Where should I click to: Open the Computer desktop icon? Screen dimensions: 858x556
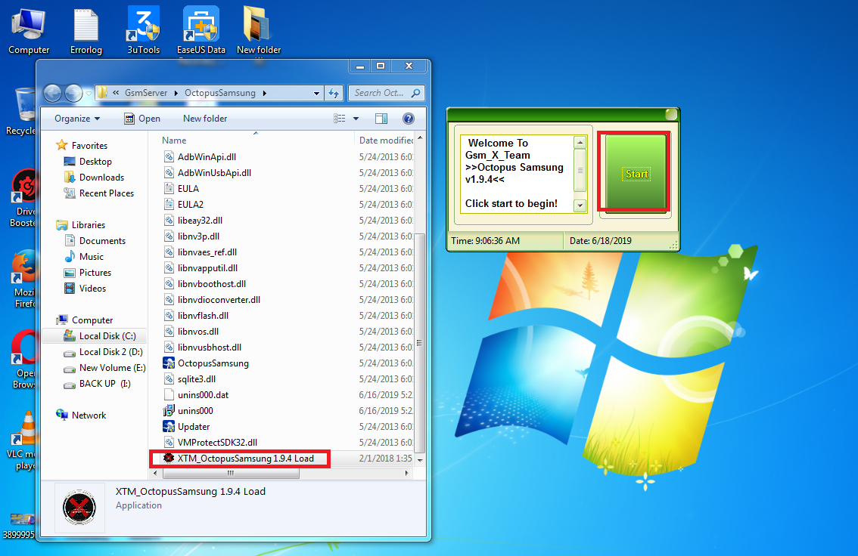point(29,32)
